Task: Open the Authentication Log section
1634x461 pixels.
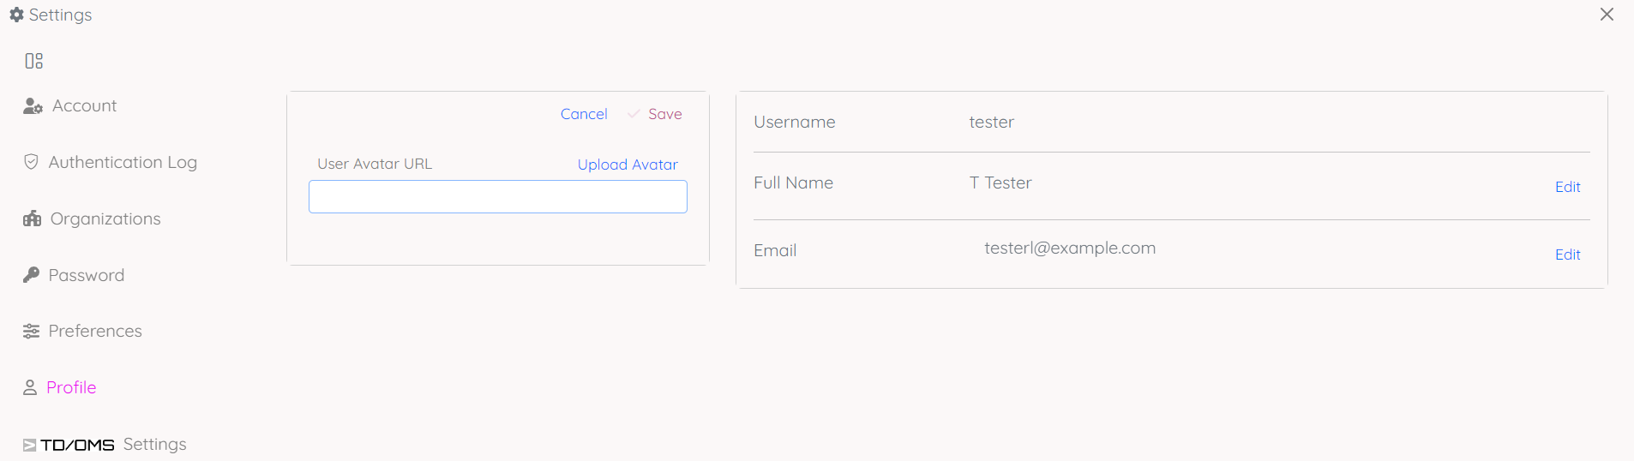Action: coord(123,162)
